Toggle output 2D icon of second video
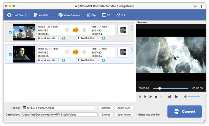209x126 pixels. pyautogui.click(x=84, y=52)
